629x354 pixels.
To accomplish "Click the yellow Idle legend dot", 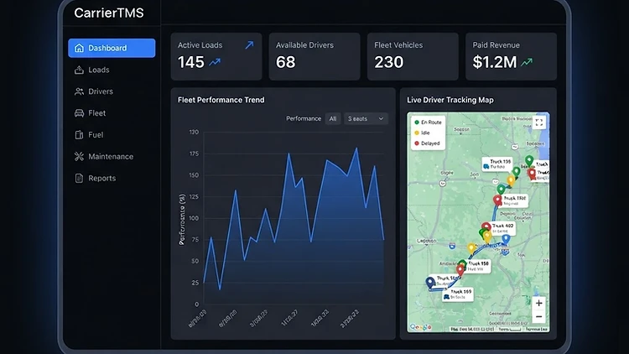I will [417, 133].
